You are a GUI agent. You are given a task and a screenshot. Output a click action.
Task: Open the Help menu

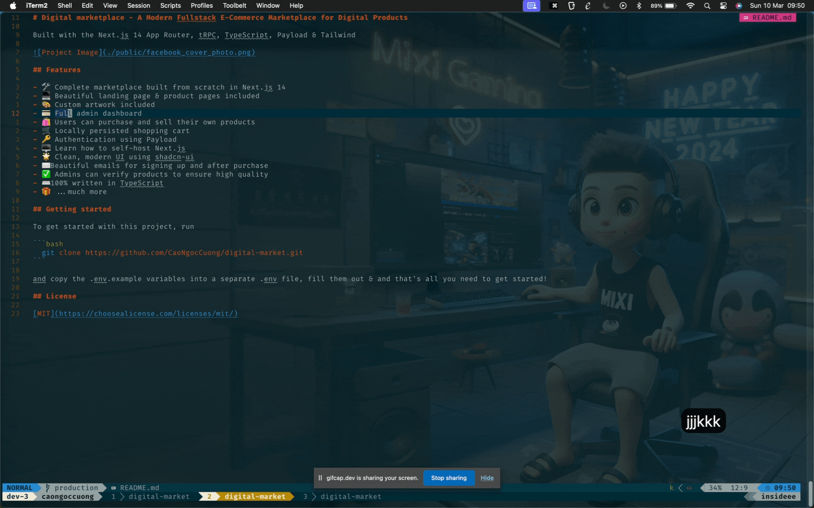(297, 6)
